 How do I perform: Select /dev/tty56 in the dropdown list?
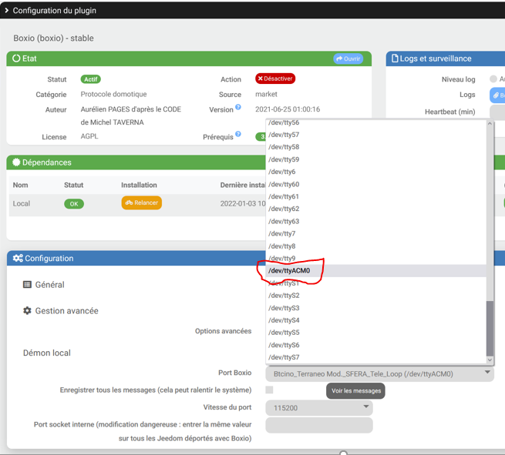pos(375,122)
